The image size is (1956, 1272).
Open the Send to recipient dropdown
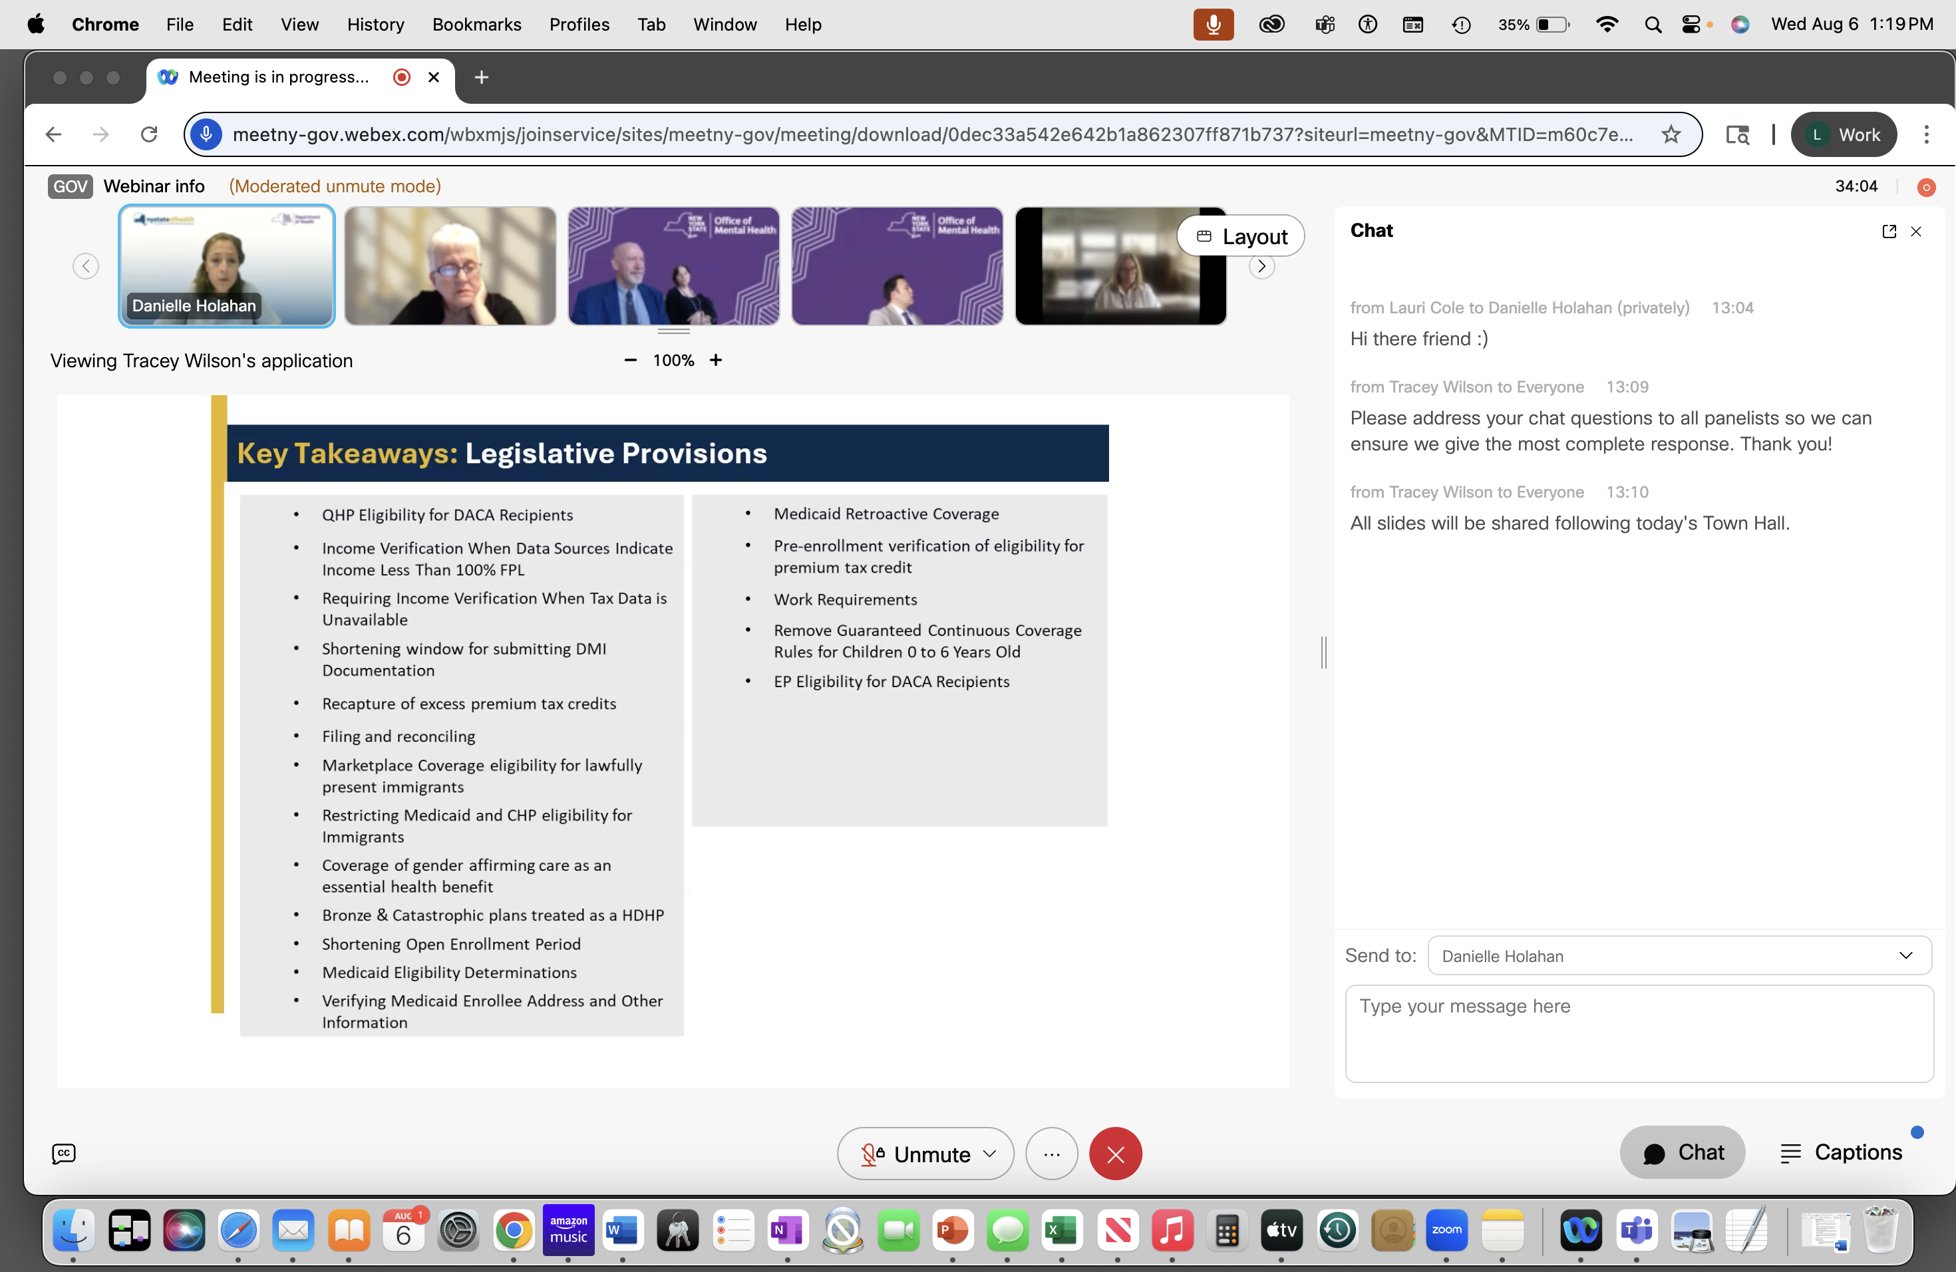click(1679, 955)
